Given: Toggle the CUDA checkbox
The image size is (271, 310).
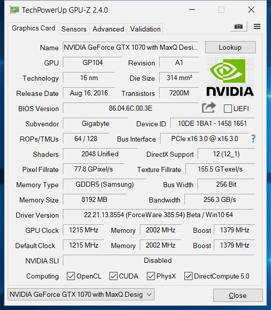Looking at the screenshot, I should (113, 276).
